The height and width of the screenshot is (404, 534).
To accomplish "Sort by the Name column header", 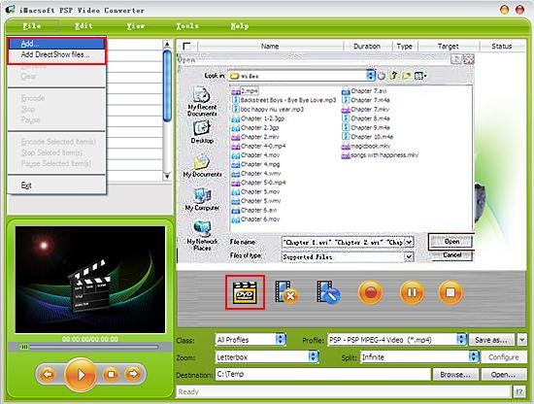I will tap(270, 46).
